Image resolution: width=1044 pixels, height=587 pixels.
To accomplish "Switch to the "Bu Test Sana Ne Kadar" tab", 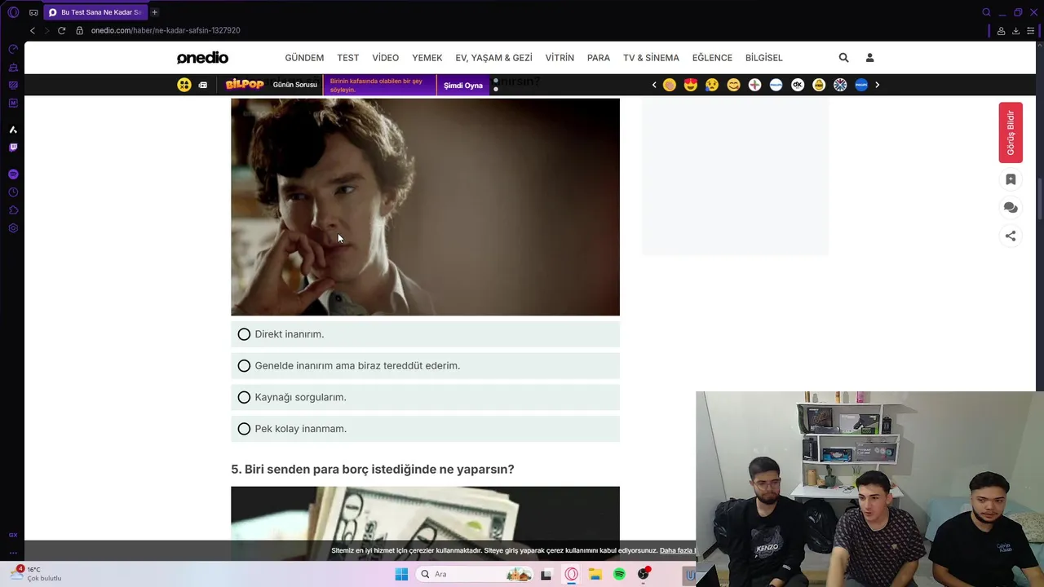I will click(x=95, y=12).
